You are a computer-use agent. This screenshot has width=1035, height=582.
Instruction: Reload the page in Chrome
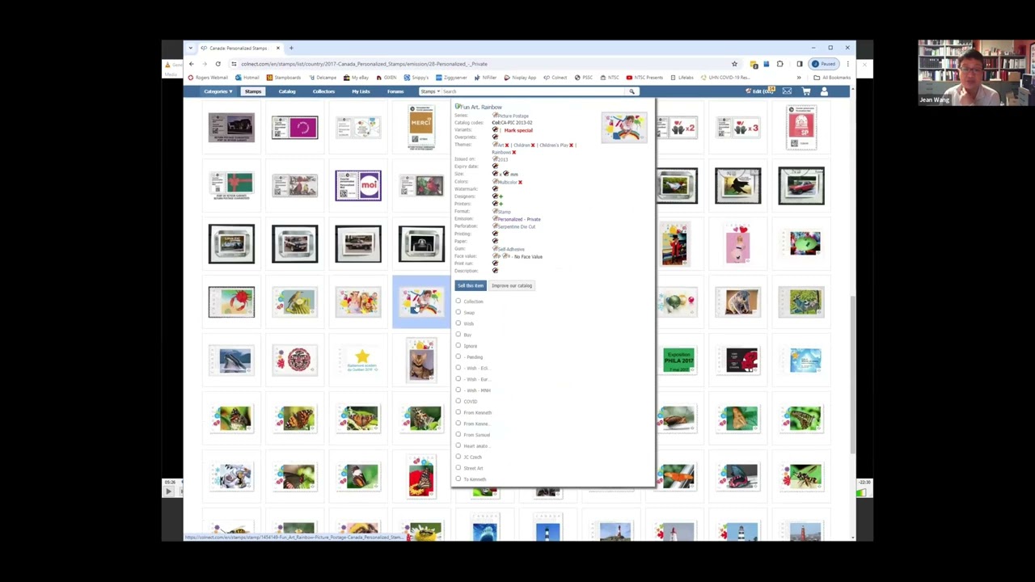(218, 64)
